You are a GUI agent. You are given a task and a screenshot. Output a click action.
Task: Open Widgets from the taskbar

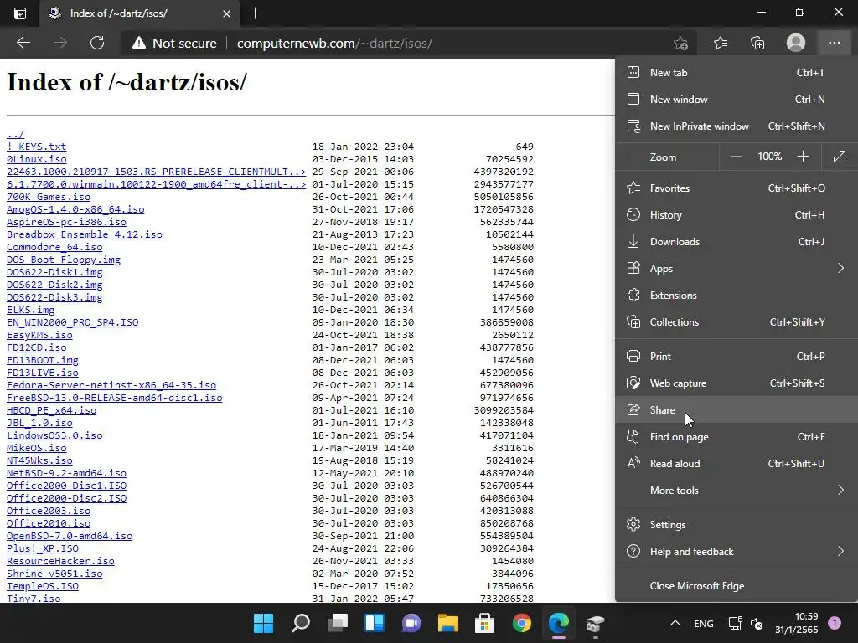coord(375,623)
